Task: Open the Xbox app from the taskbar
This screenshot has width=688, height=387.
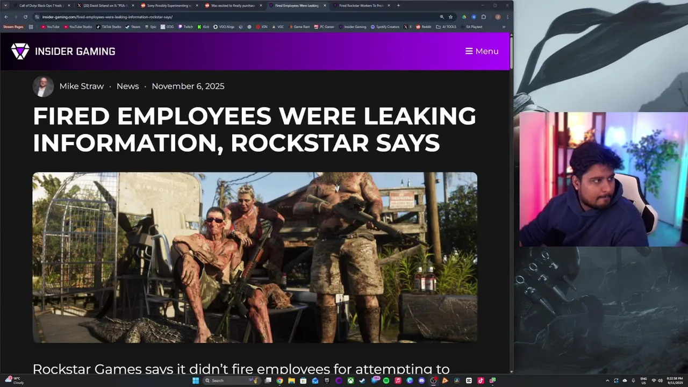Action: (x=350, y=381)
